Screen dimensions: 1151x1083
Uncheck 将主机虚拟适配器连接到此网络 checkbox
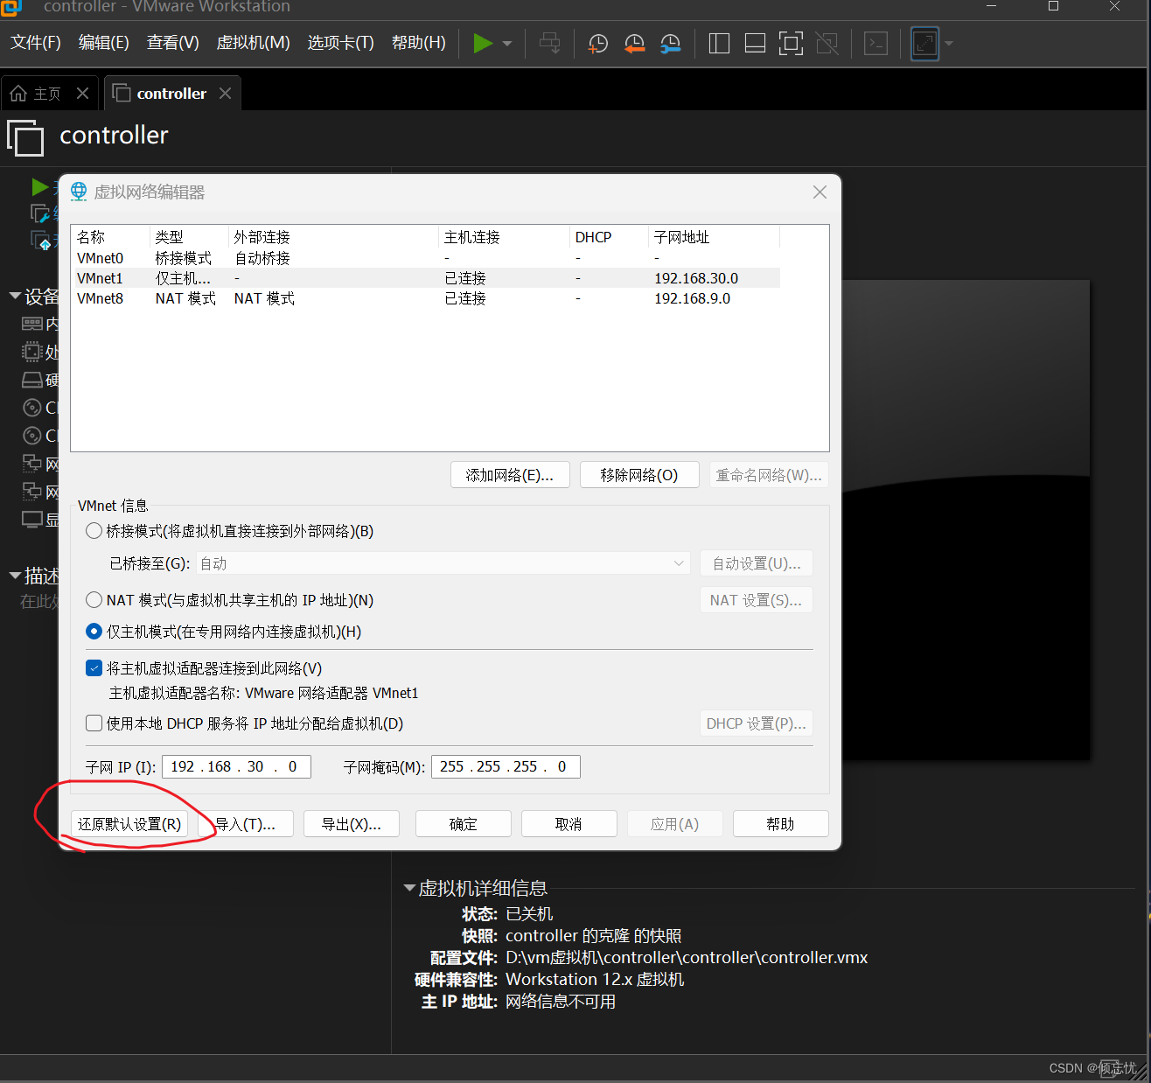[94, 668]
